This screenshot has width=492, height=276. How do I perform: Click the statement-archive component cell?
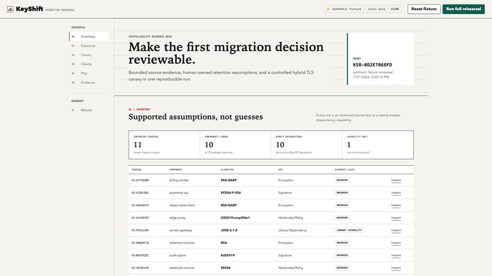(182, 242)
